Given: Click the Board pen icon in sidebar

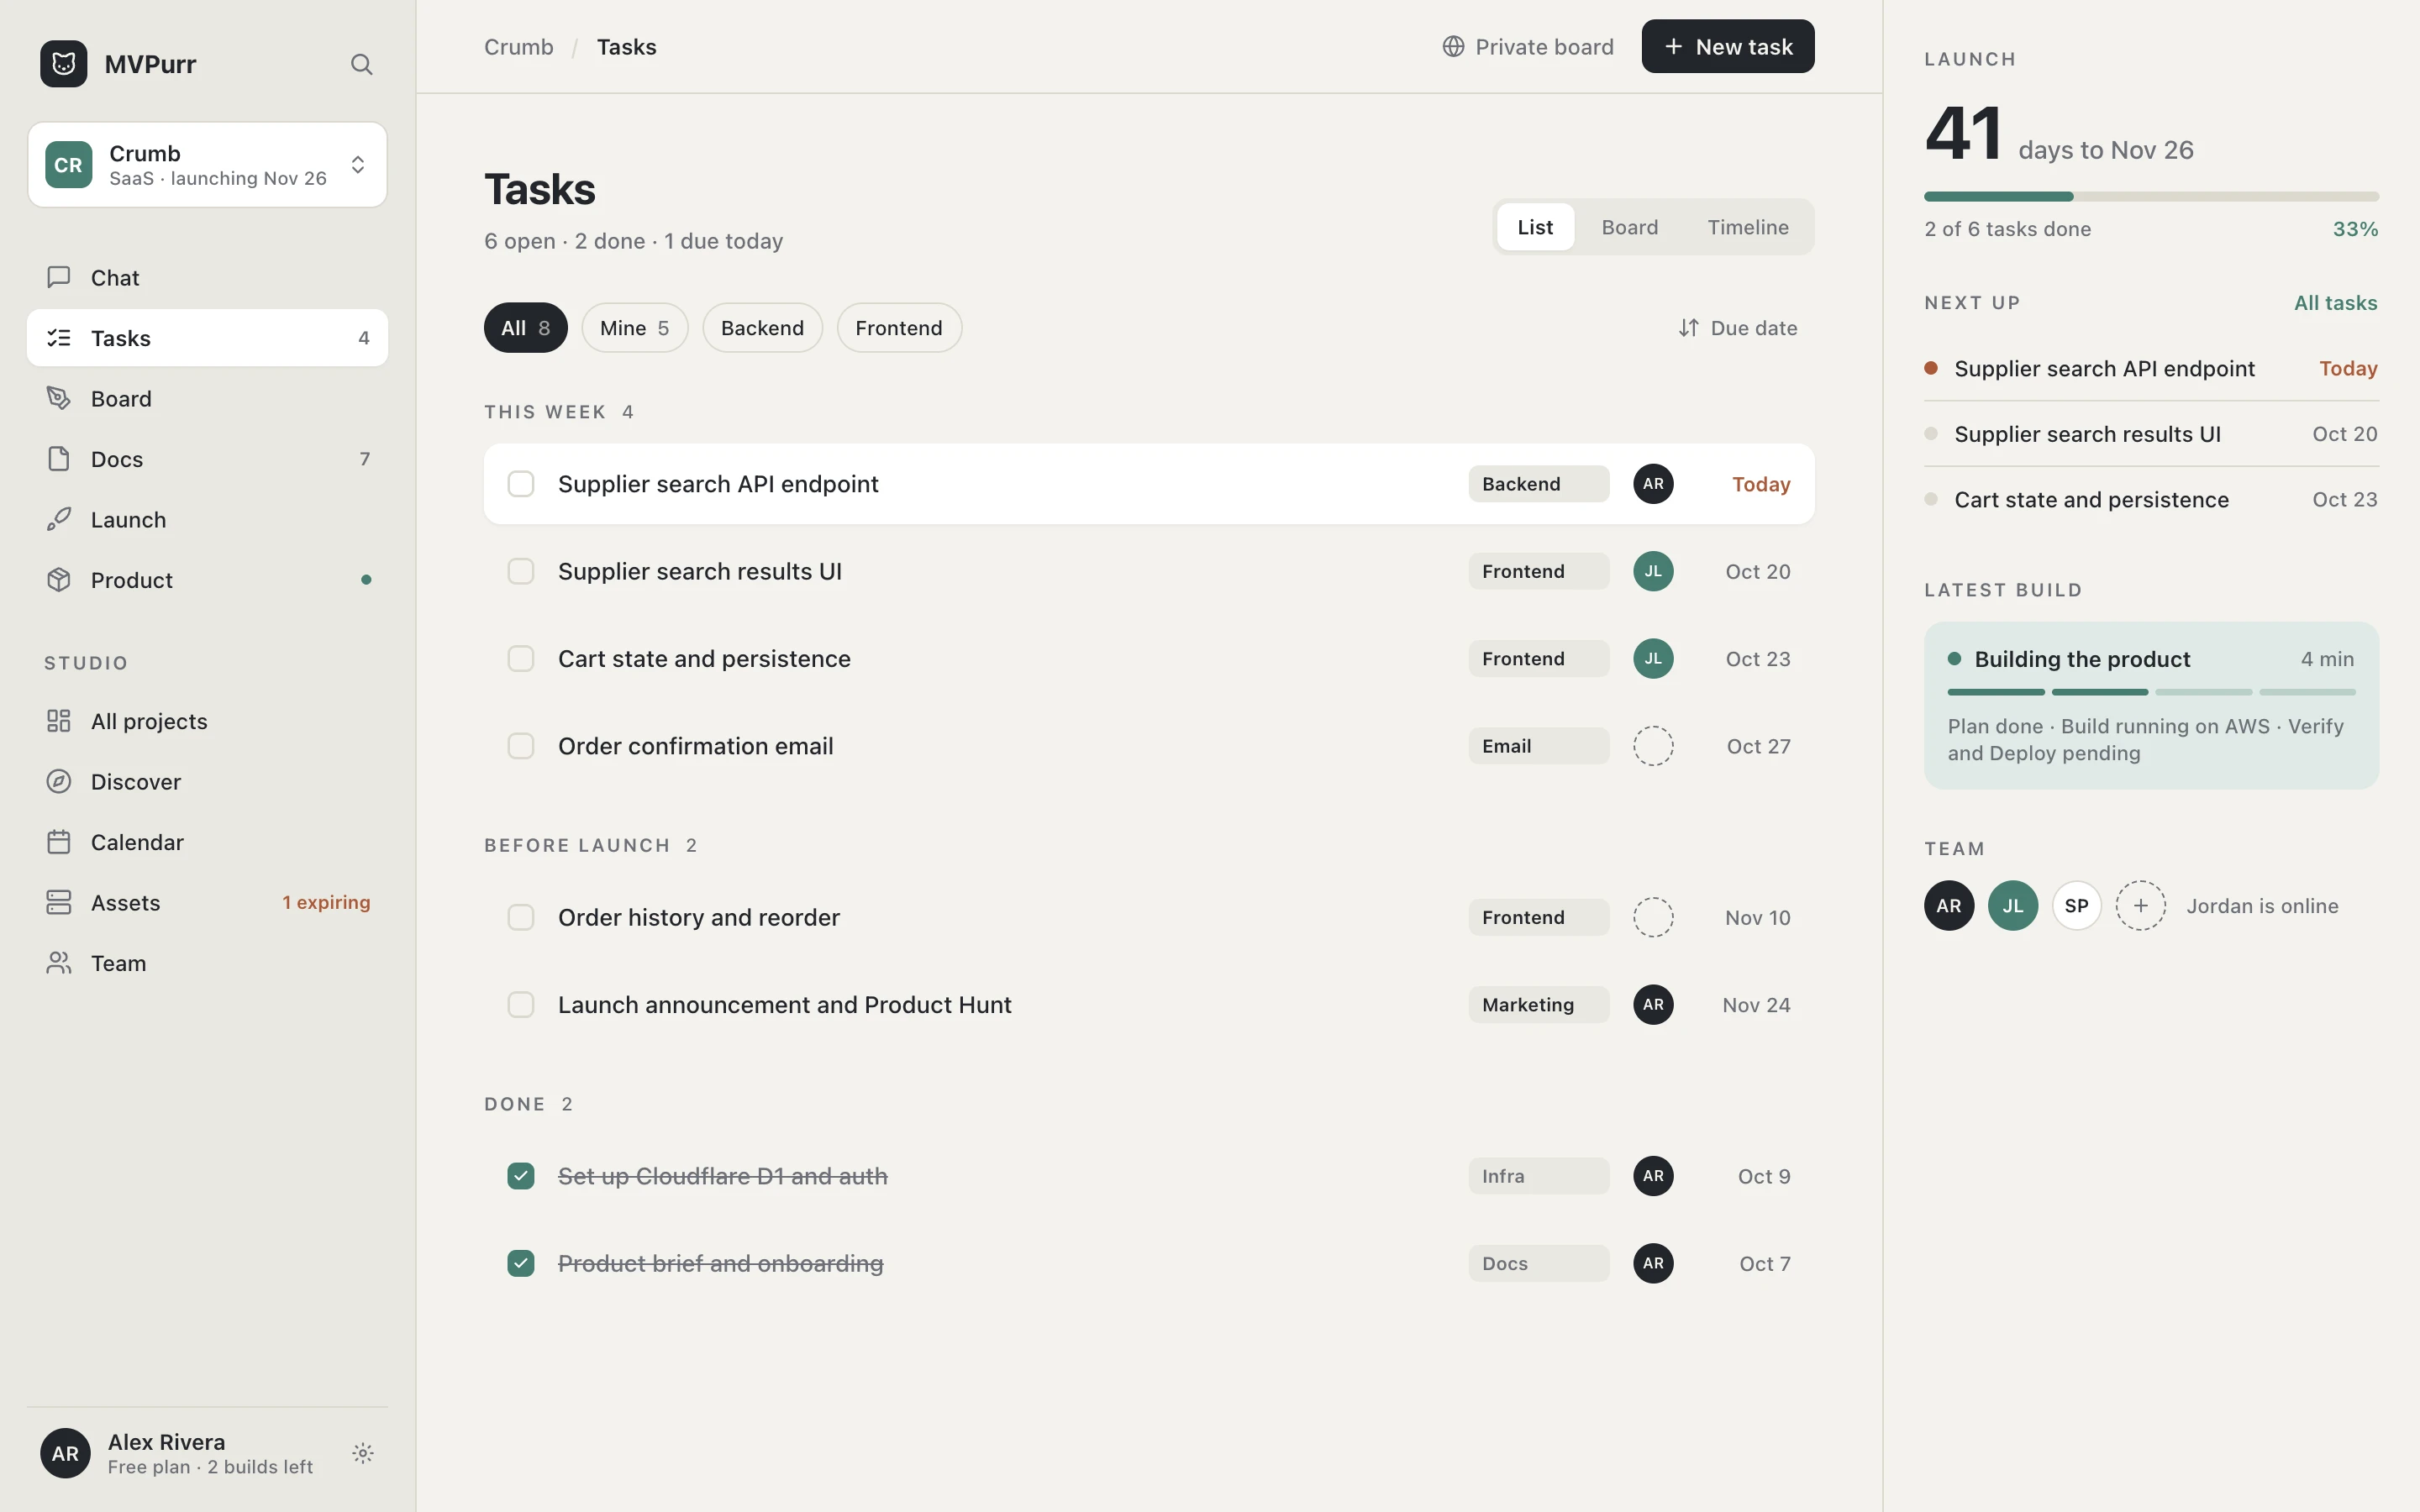Looking at the screenshot, I should click(59, 398).
